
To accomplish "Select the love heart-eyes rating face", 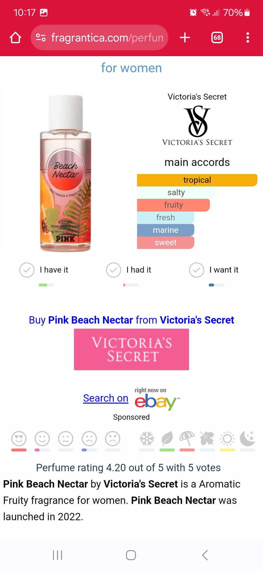I will (19, 438).
